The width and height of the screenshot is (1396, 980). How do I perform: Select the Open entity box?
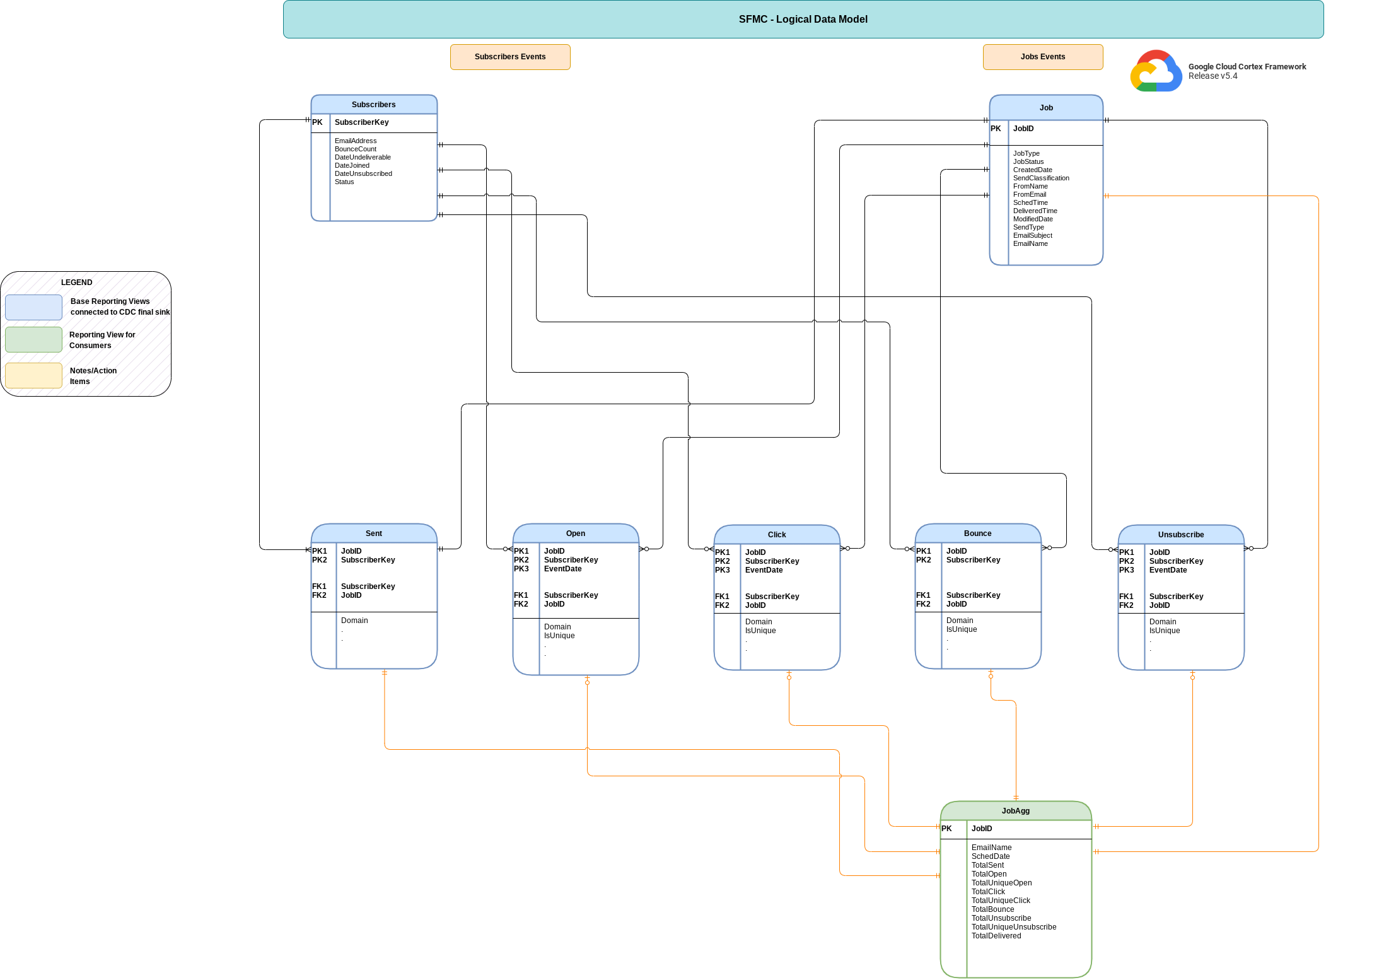tap(575, 599)
